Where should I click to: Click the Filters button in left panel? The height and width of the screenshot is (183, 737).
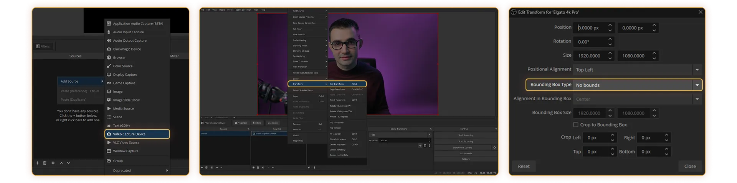tap(43, 46)
